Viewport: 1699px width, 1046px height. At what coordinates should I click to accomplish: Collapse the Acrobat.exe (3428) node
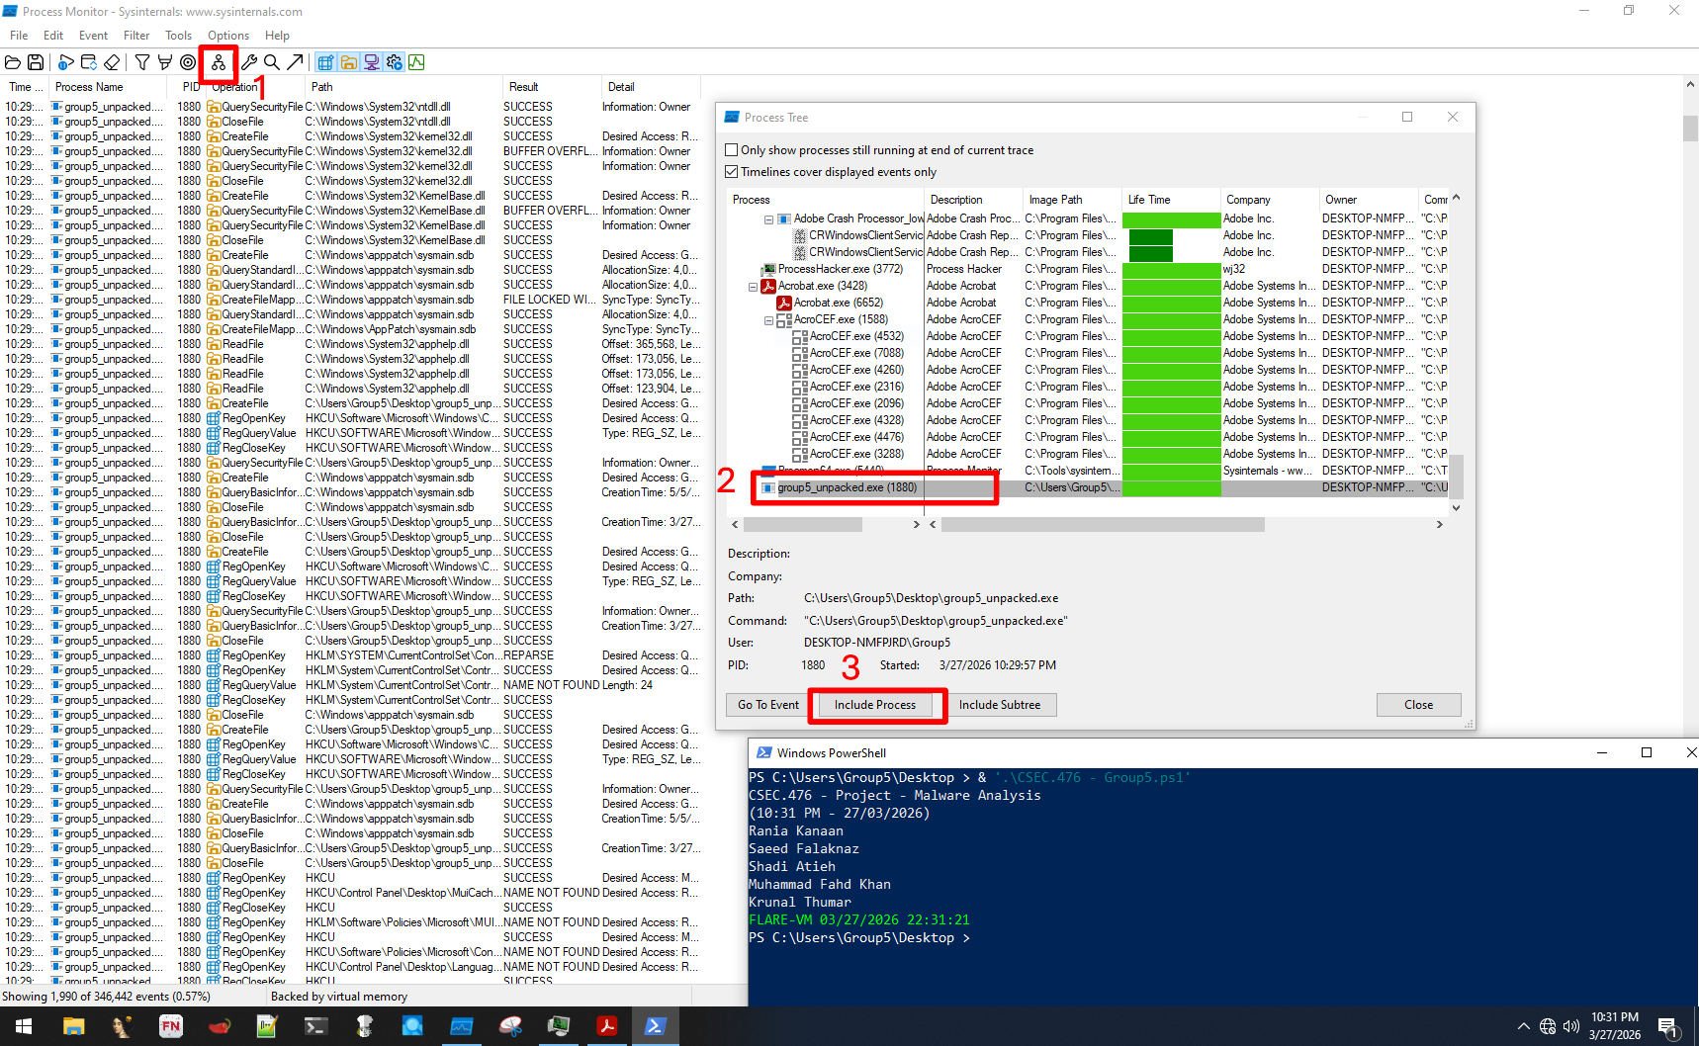click(x=753, y=286)
